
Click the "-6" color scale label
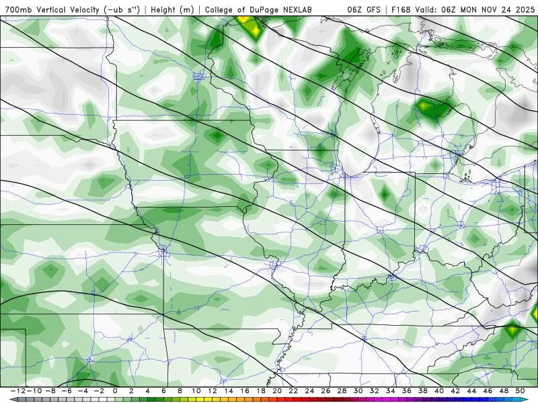[x=67, y=391]
